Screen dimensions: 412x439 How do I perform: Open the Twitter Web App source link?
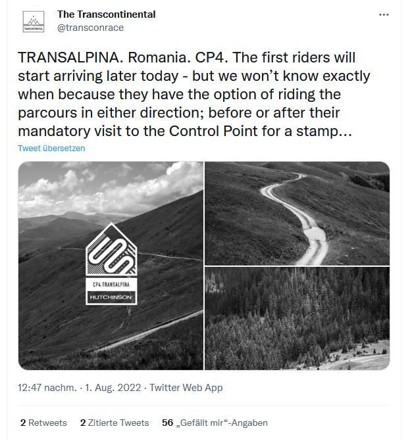point(186,388)
